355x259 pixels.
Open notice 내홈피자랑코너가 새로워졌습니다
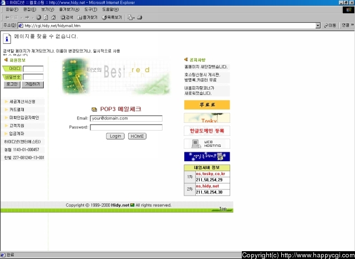199,91
